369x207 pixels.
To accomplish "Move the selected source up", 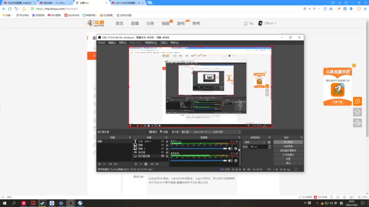I will click(x=152, y=164).
